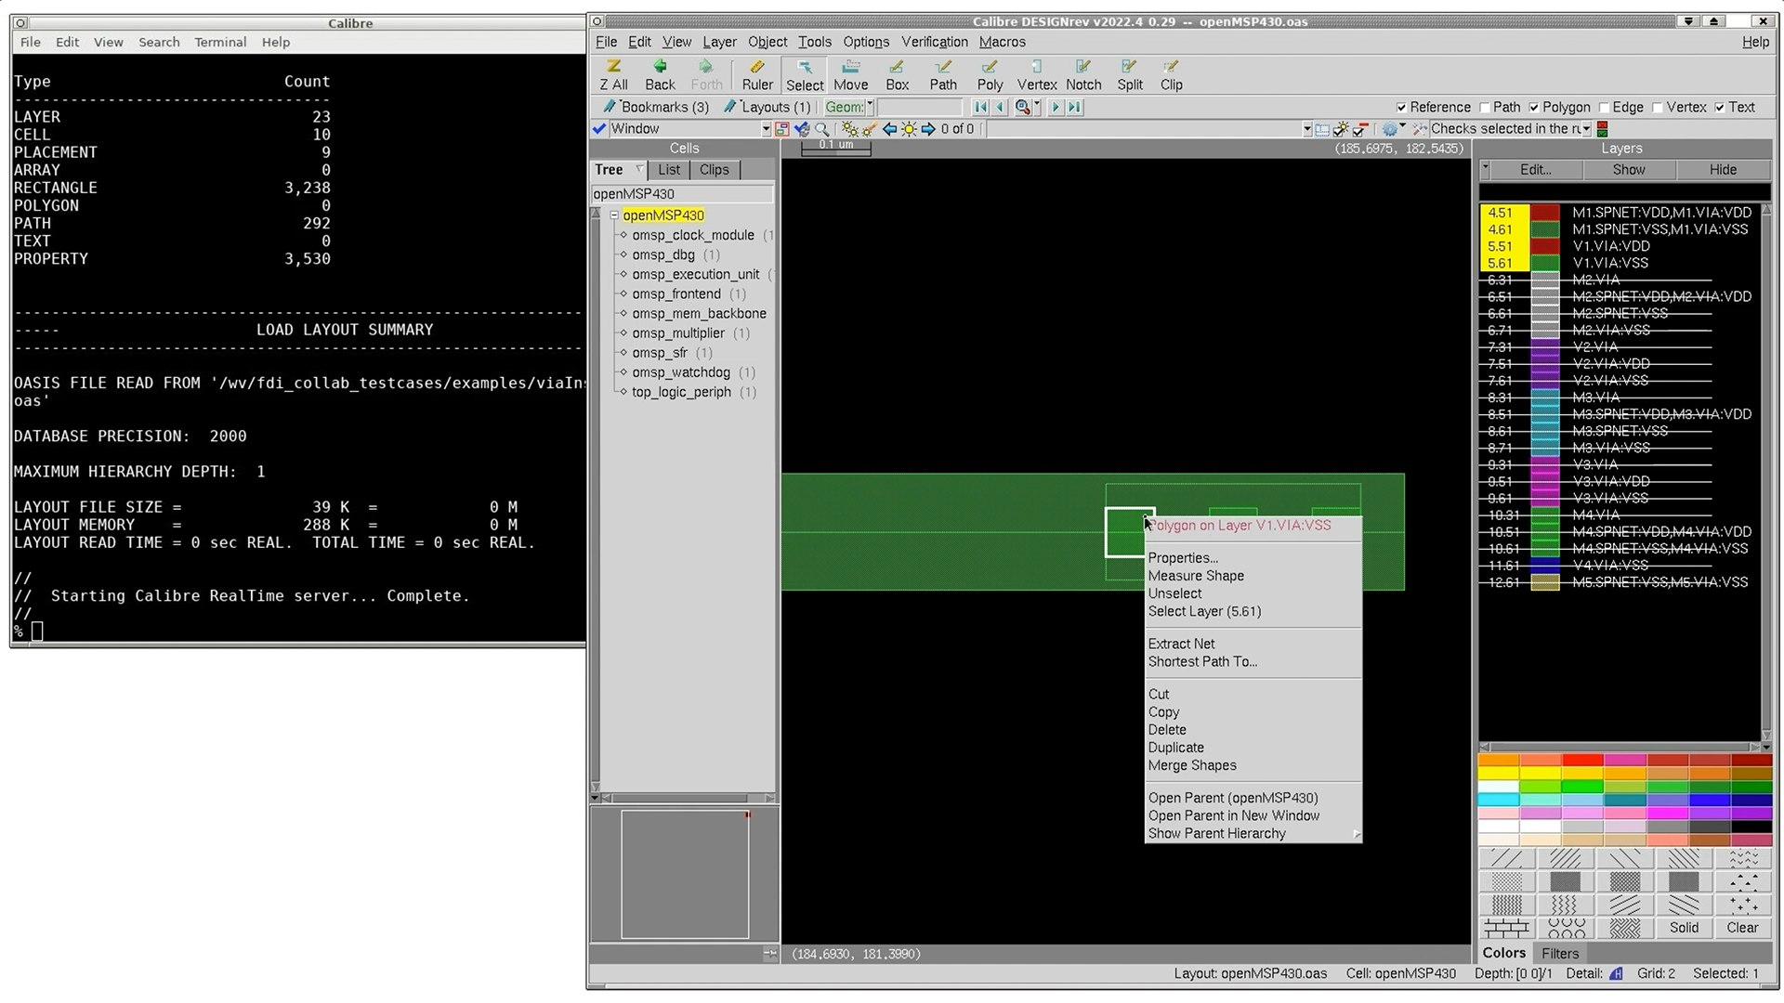The image size is (1784, 1003).
Task: Select the Ruler measurement tool
Action: coord(757,74)
